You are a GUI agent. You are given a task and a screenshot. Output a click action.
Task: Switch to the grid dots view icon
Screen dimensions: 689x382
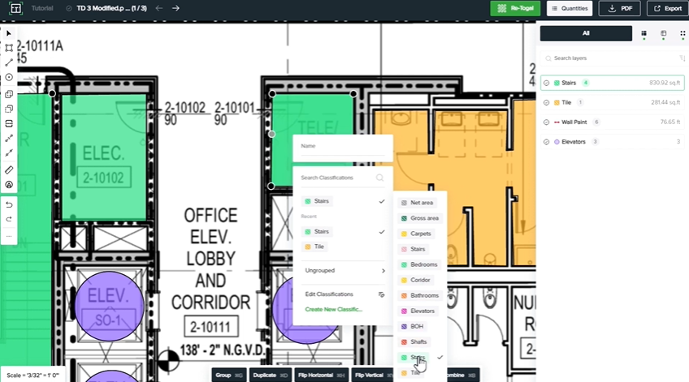click(x=682, y=33)
